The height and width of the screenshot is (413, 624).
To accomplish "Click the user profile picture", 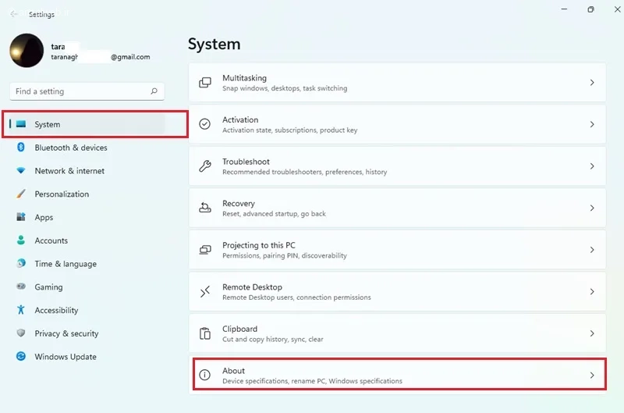I will pyautogui.click(x=27, y=51).
